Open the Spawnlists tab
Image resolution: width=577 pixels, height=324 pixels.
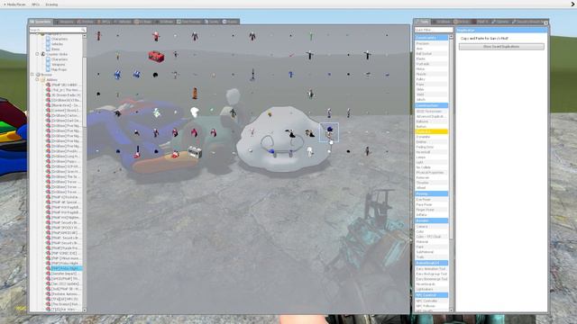pyautogui.click(x=41, y=22)
